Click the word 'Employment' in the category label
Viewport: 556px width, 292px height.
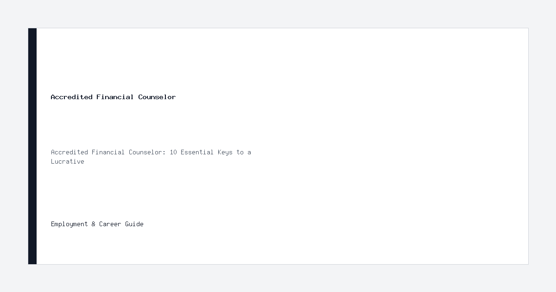pyautogui.click(x=69, y=224)
